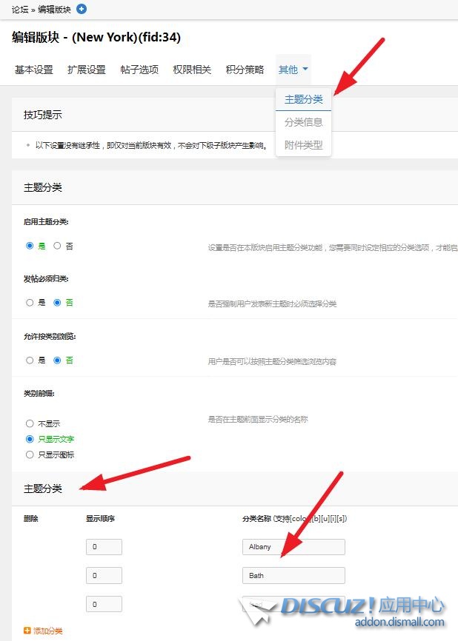This screenshot has height=641, width=458.
Task: Click the display order field for Albany
Action: click(104, 547)
